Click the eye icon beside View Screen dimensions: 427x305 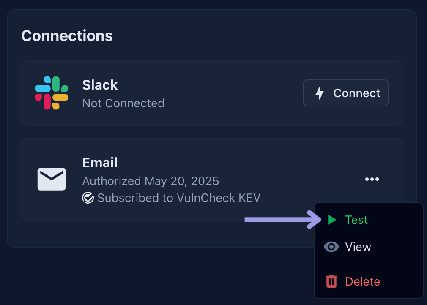[331, 247]
